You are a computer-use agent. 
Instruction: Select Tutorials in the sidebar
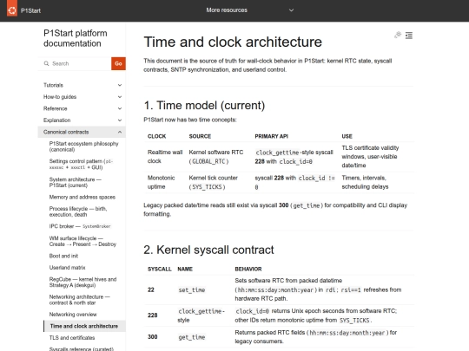[x=53, y=85]
